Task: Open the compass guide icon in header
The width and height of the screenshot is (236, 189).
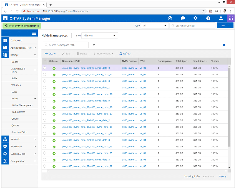Action: [170, 18]
